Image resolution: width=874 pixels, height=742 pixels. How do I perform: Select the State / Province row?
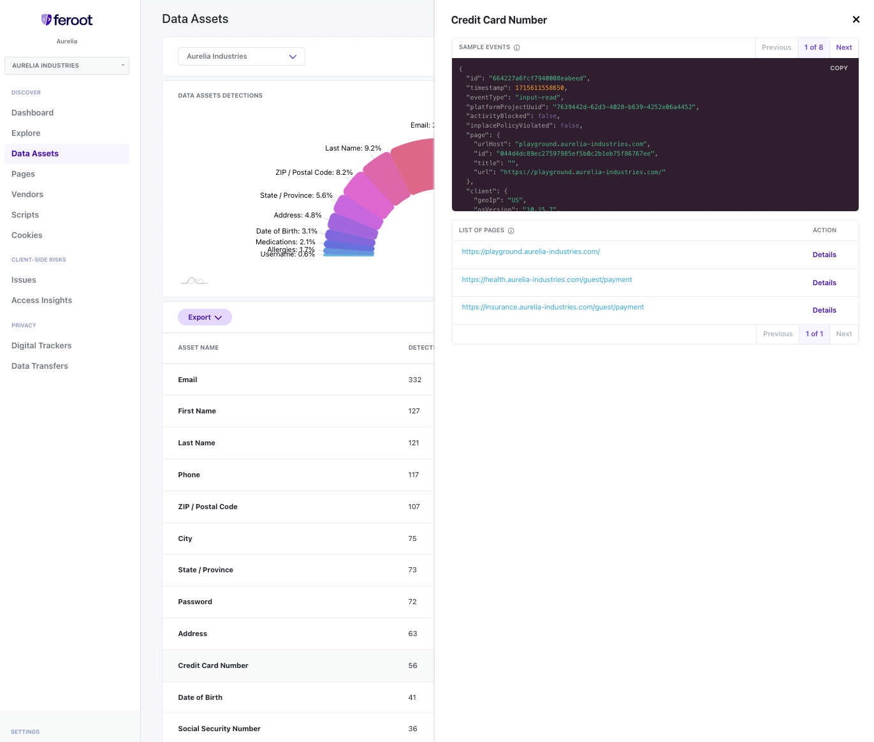pyautogui.click(x=298, y=570)
